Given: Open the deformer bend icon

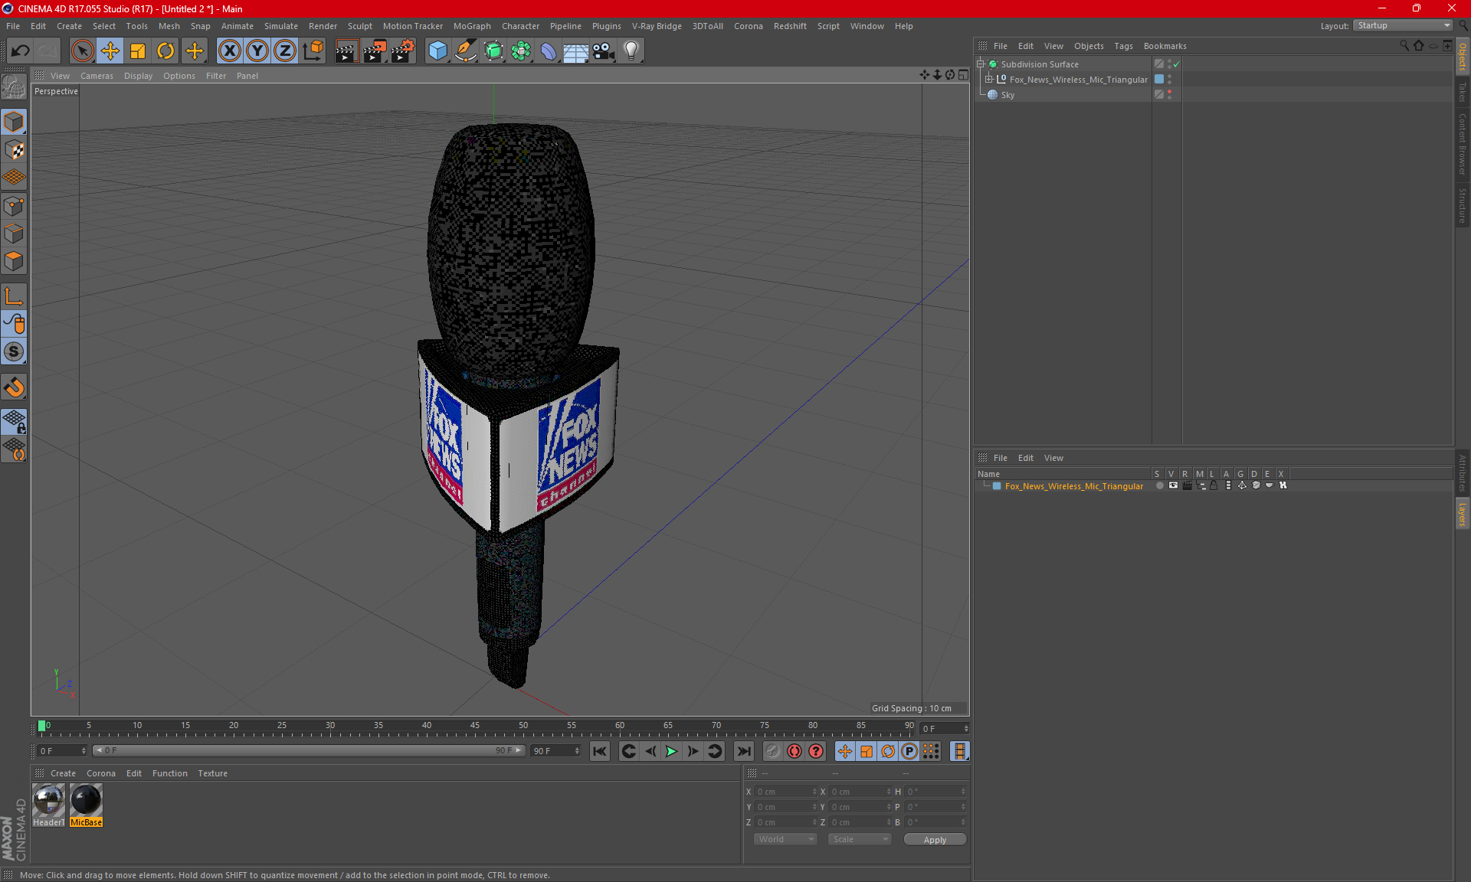Looking at the screenshot, I should [549, 51].
